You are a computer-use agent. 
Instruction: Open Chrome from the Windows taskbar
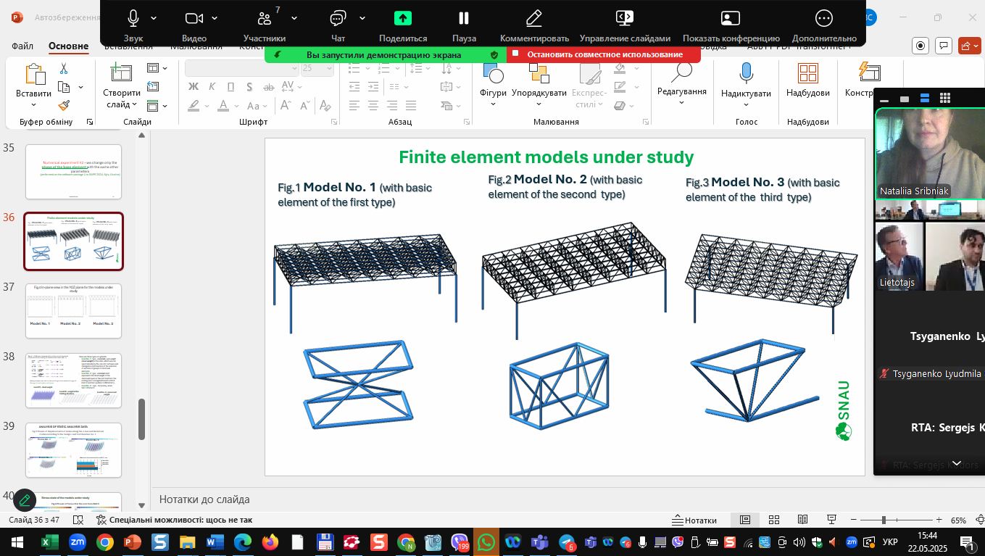point(105,542)
